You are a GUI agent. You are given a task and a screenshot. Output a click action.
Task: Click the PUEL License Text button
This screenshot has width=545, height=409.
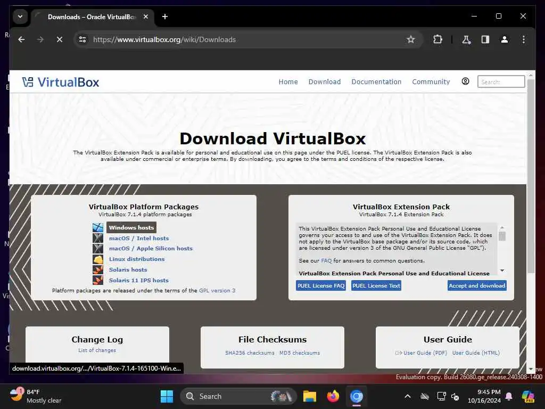[376, 285]
